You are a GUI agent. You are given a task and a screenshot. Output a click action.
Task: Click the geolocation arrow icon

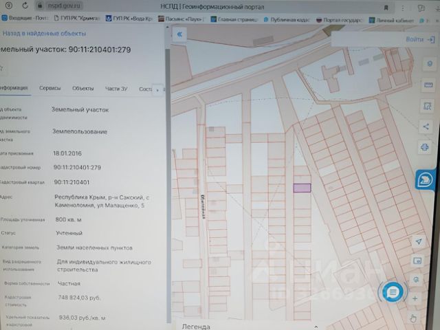tap(419, 241)
